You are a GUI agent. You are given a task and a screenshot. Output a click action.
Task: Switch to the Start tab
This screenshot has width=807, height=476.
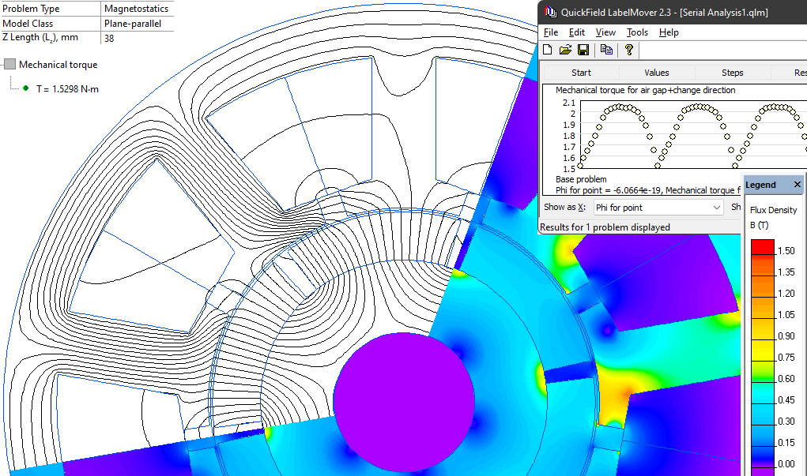tap(581, 72)
